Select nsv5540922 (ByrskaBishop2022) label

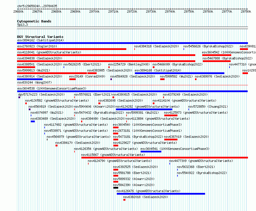point(202,173)
